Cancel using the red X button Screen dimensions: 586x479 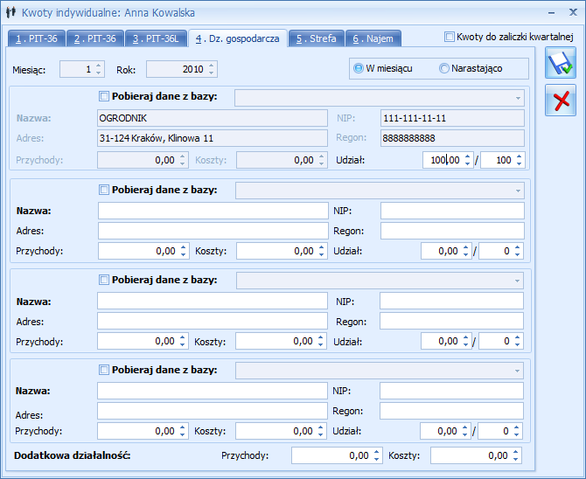pos(561,101)
